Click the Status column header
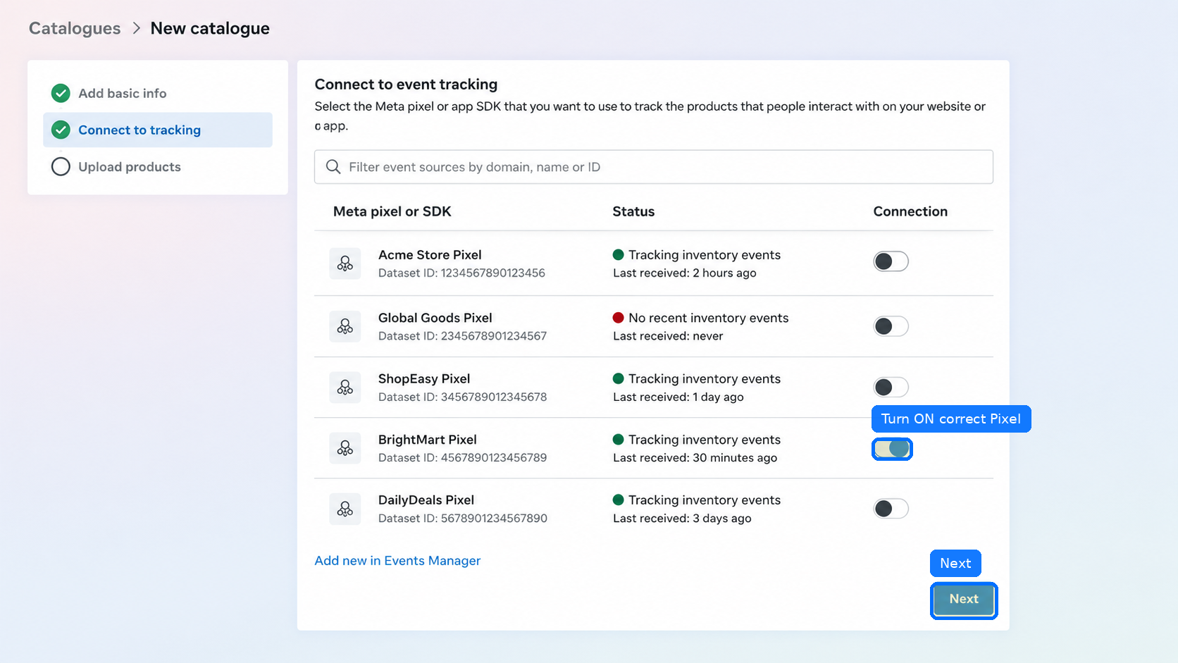Screen dimensions: 1178x663 pos(633,211)
